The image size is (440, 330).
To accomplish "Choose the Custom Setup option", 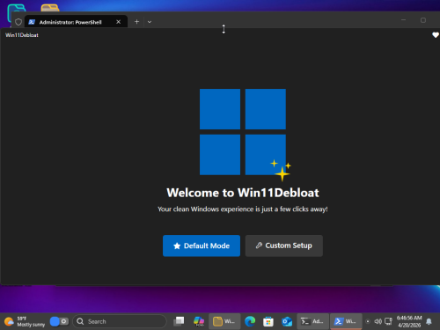I will coord(284,246).
